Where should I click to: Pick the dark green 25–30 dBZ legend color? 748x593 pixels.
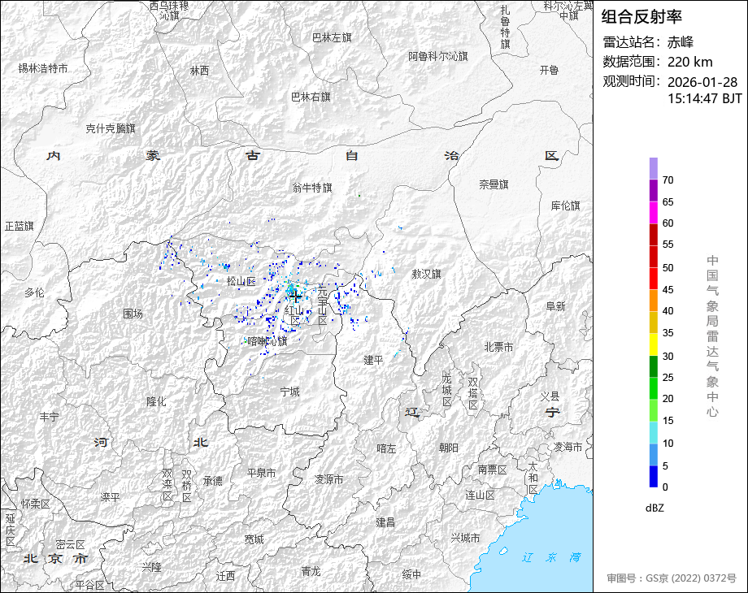[x=654, y=366]
